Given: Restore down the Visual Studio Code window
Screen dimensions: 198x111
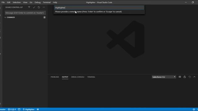Looking at the screenshot, I should [193, 2].
